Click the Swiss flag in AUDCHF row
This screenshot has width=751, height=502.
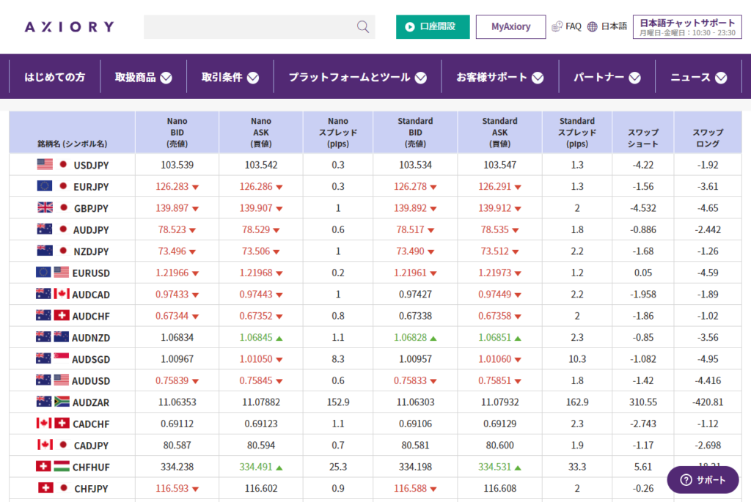[62, 315]
